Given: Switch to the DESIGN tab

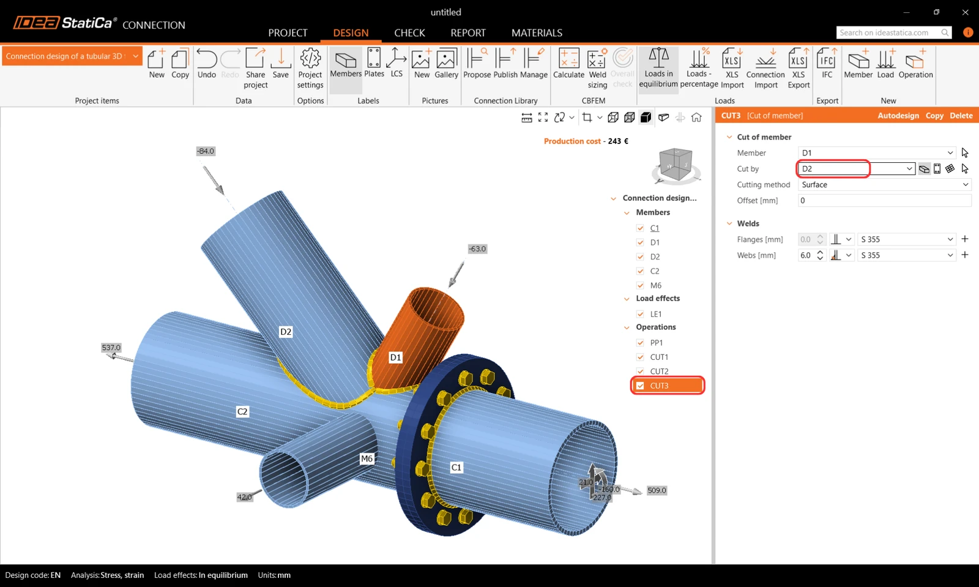Looking at the screenshot, I should click(351, 33).
